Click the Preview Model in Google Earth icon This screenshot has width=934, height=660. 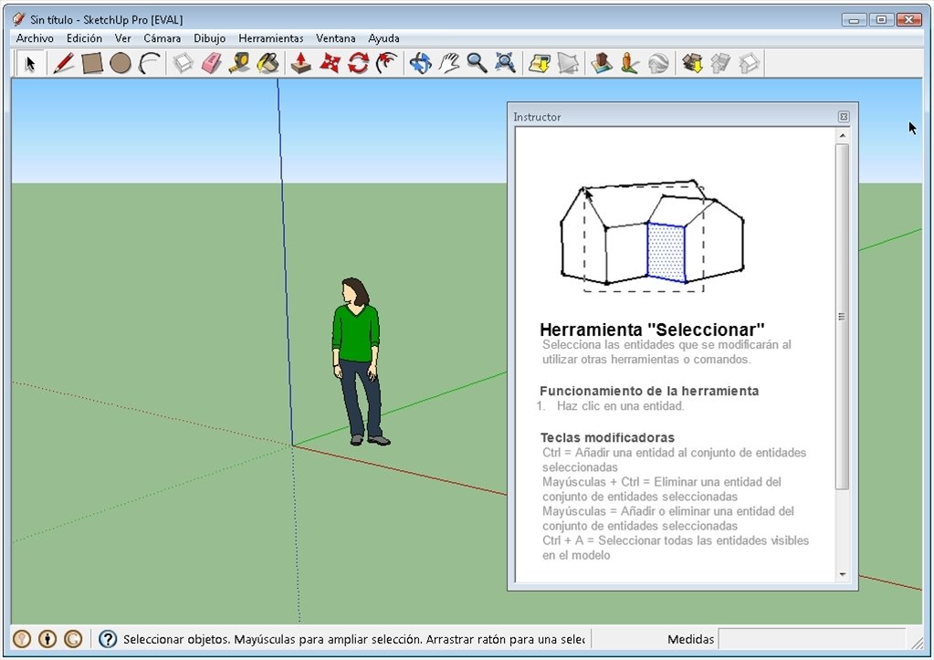[x=658, y=63]
